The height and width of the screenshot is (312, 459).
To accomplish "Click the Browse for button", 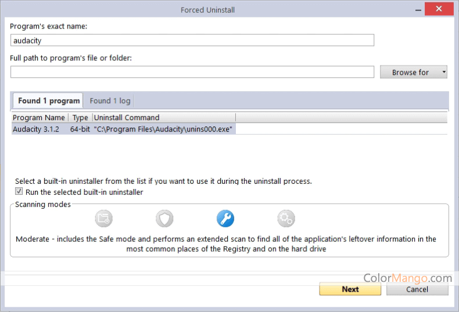I will coord(410,72).
